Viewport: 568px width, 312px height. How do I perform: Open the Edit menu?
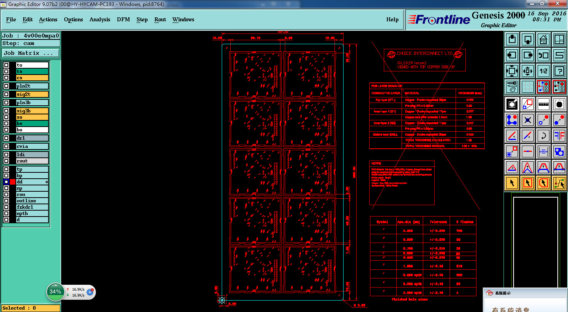(28, 19)
